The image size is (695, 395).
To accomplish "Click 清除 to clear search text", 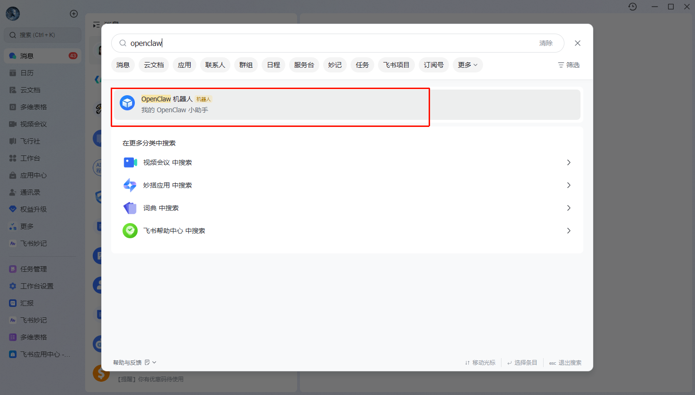I will pyautogui.click(x=545, y=43).
